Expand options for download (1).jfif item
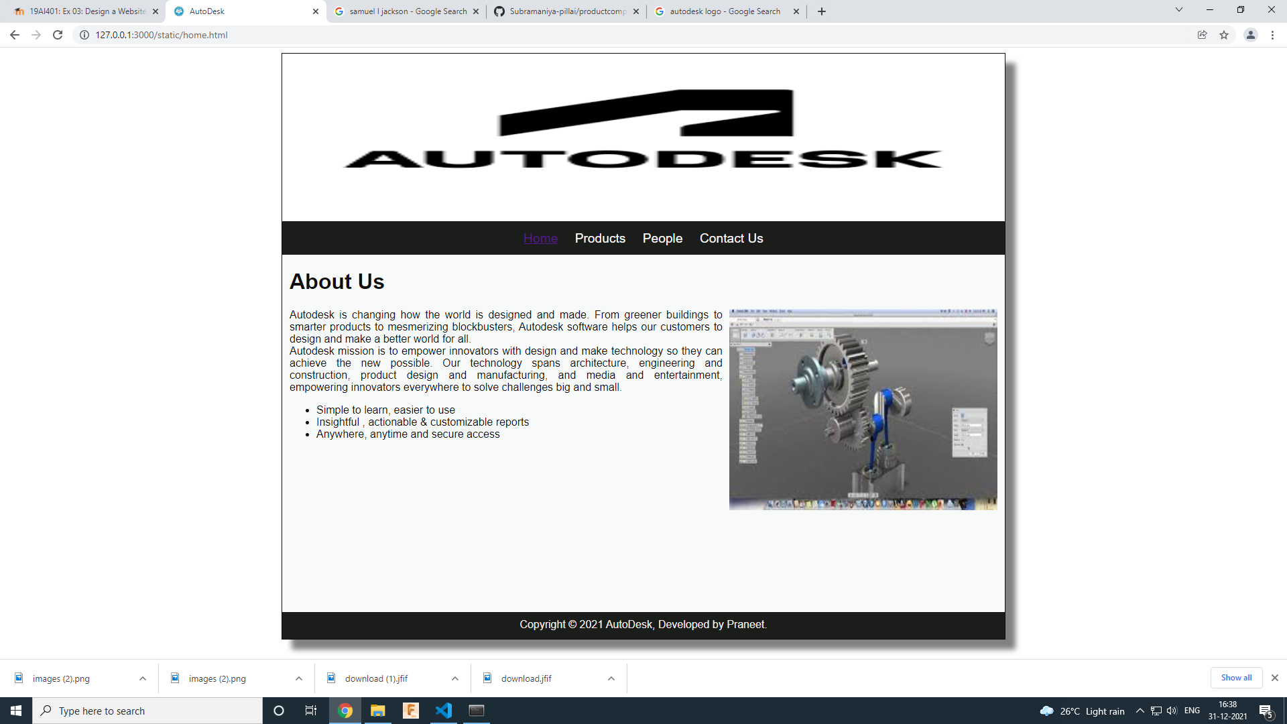Image resolution: width=1287 pixels, height=724 pixels. pyautogui.click(x=455, y=678)
